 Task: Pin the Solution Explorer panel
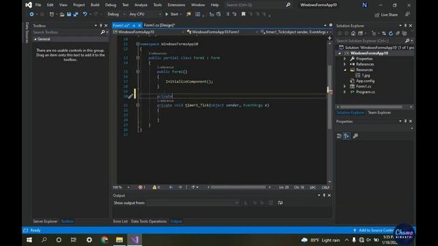[x=405, y=26]
